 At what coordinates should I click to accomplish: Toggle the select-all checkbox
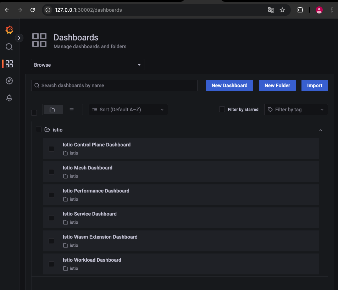[34, 113]
